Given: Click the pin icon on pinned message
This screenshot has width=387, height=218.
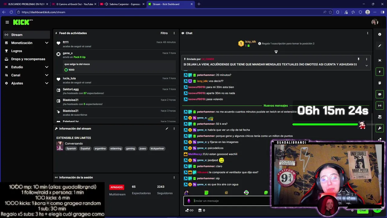Looking at the screenshot, I should click(359, 59).
